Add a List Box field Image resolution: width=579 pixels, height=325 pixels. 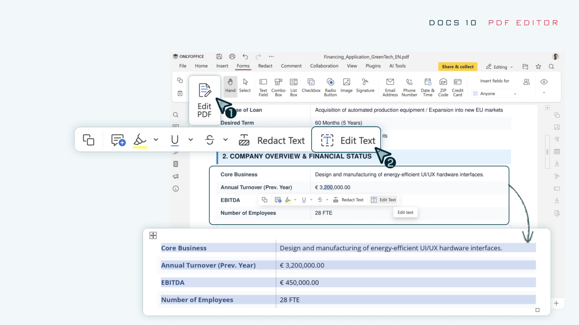(294, 87)
